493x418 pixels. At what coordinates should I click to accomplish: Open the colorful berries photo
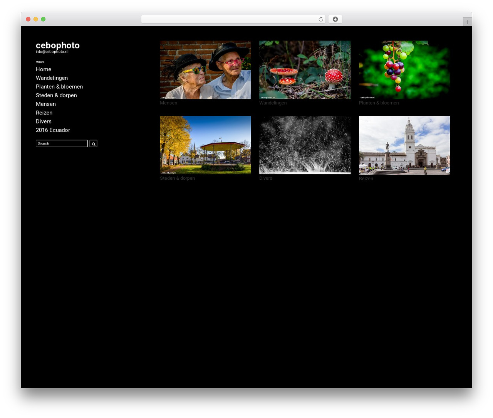coord(404,70)
